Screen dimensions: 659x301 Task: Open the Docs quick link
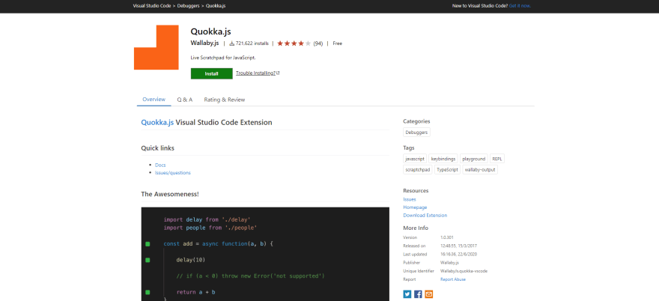(160, 165)
